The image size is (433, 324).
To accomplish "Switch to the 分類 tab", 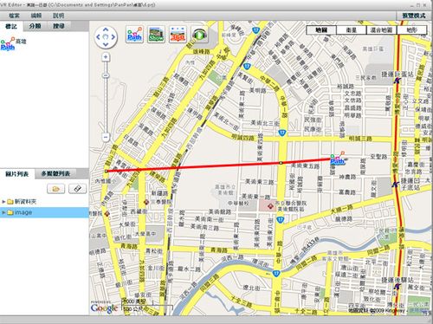I will [x=35, y=26].
